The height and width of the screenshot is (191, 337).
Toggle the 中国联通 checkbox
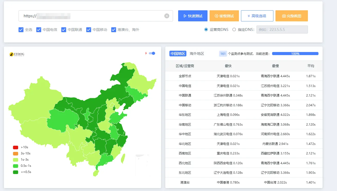[x=64, y=30]
